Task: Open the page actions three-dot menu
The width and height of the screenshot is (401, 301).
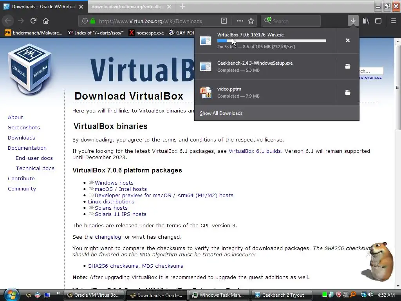Action: click(240, 21)
